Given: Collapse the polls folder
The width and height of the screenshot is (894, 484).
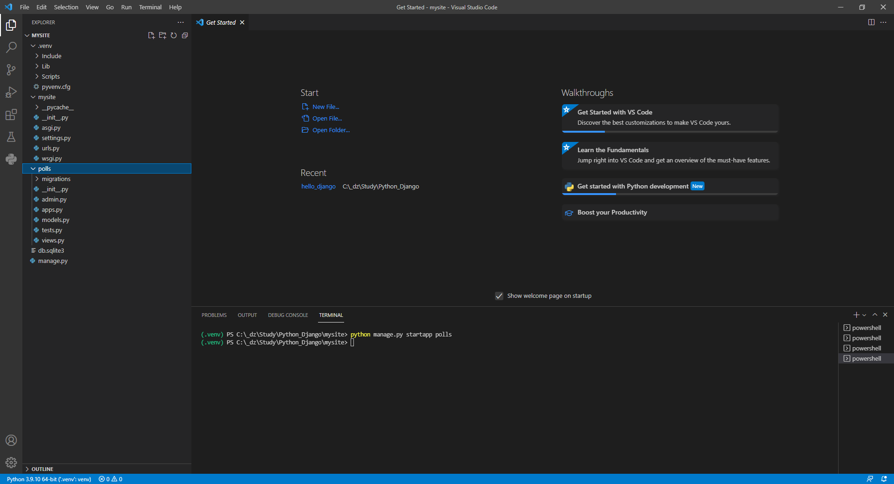Looking at the screenshot, I should [x=33, y=168].
